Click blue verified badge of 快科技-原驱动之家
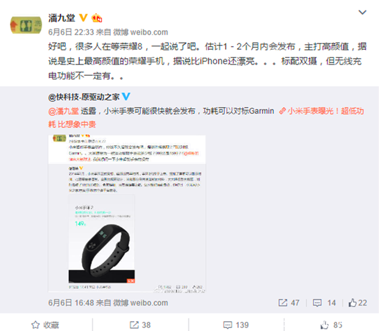Viewport: 379px width, 331px height. coord(126,96)
